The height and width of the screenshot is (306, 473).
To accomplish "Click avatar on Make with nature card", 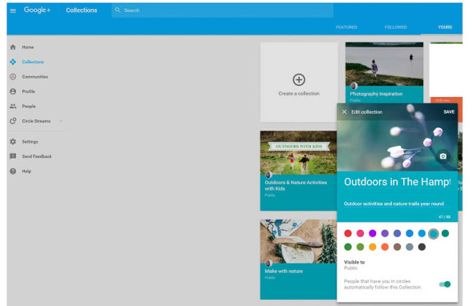I will 269,264.
